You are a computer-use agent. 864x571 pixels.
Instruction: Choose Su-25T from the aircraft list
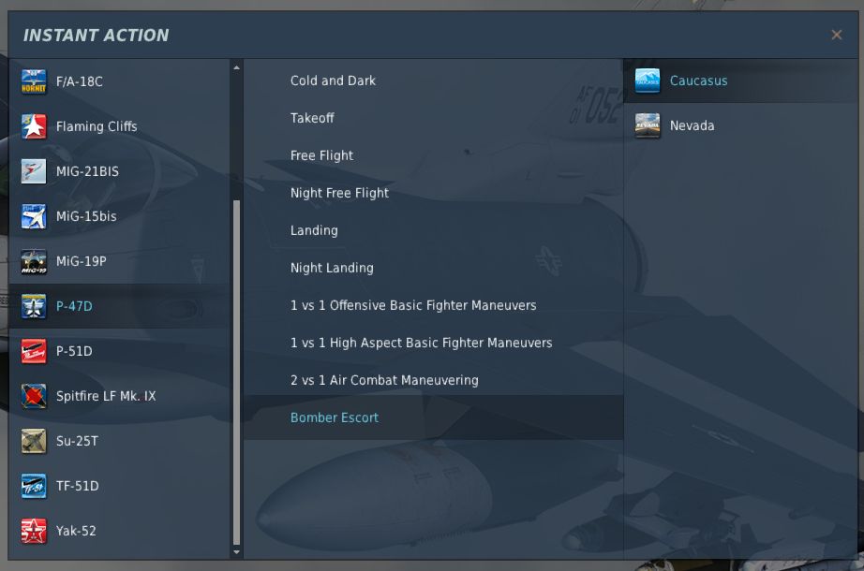tap(120, 441)
